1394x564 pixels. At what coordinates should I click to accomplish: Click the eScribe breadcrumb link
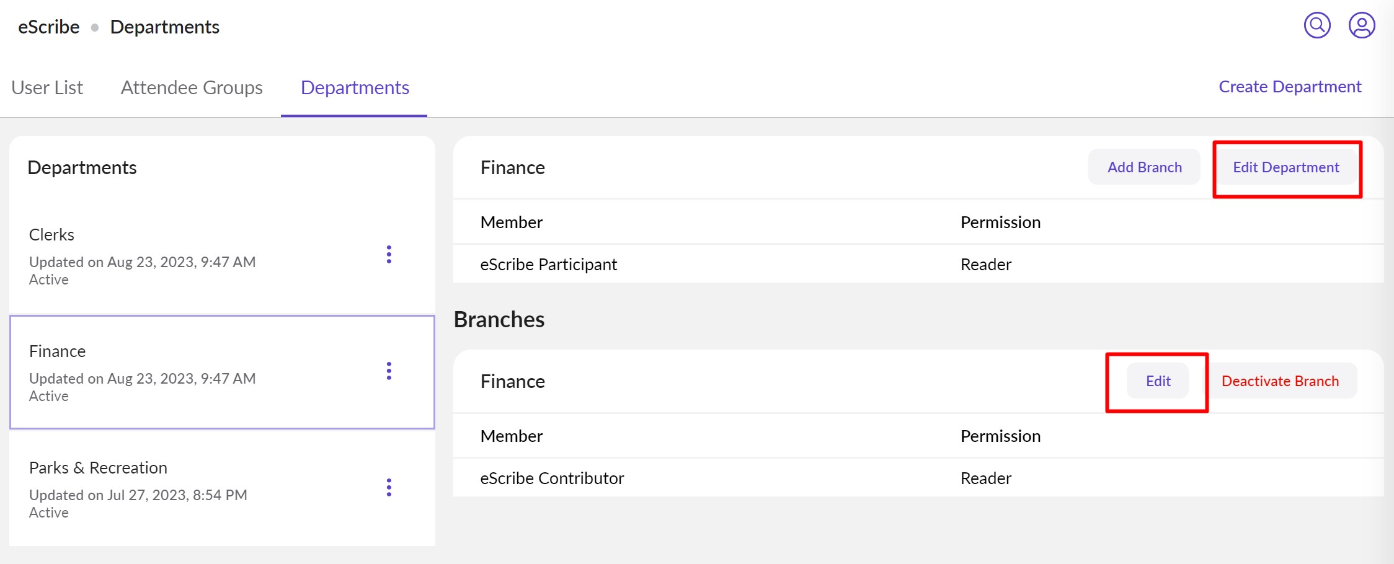(49, 27)
